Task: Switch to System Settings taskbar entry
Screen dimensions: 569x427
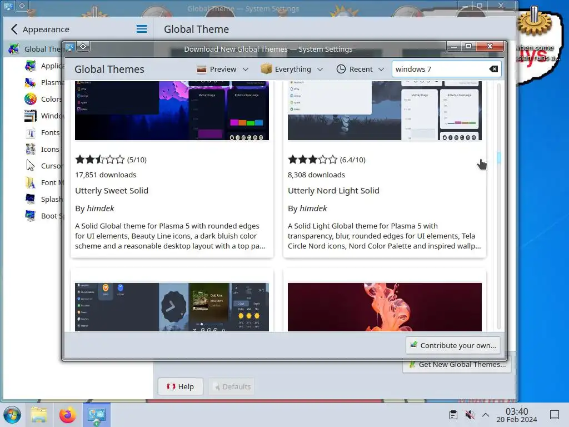Action: 97,415
